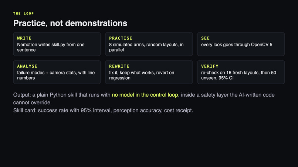Click the 'Practice, not demonstrations' title
This screenshot has height=167, width=298.
[x=70, y=23]
